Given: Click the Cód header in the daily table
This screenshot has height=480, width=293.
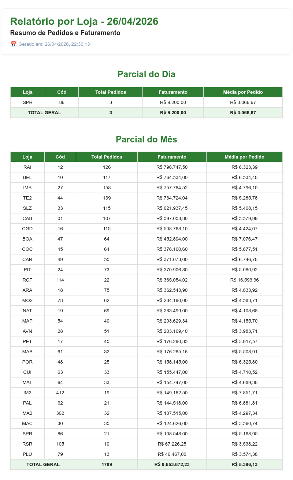Looking at the screenshot, I should pos(62,92).
